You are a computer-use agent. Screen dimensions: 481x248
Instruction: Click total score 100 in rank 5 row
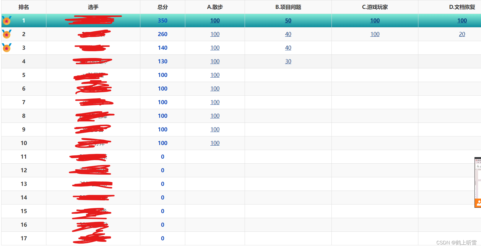(162, 75)
